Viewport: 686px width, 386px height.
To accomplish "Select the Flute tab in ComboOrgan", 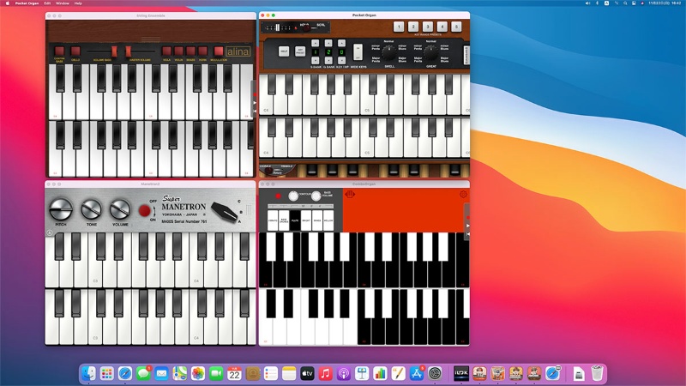I will pos(295,220).
